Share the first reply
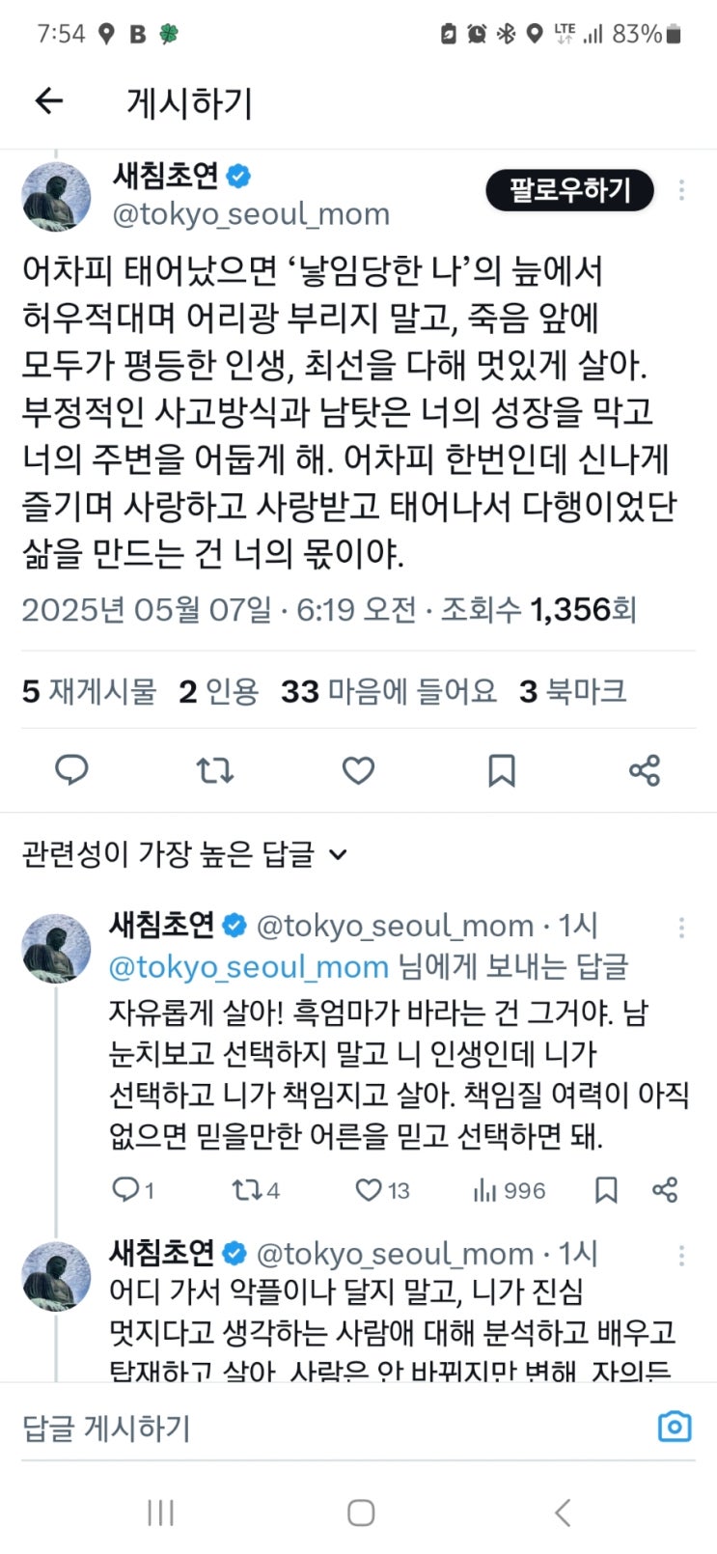This screenshot has height=1554, width=717. point(665,1190)
